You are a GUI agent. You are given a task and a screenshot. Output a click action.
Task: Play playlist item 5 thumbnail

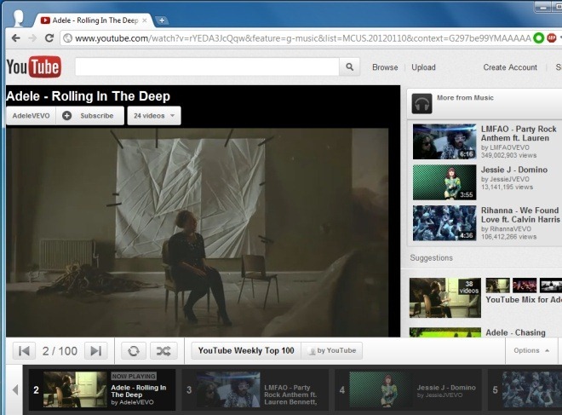(x=532, y=389)
